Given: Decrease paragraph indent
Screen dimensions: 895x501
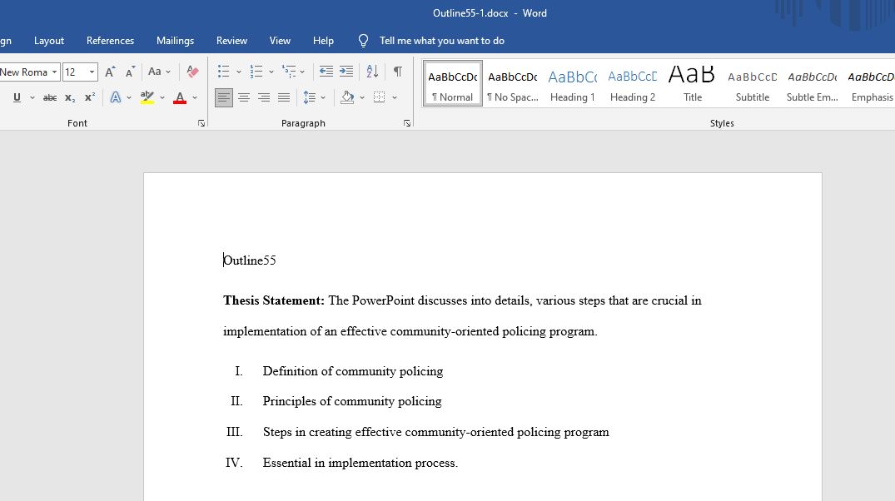Looking at the screenshot, I should (326, 72).
